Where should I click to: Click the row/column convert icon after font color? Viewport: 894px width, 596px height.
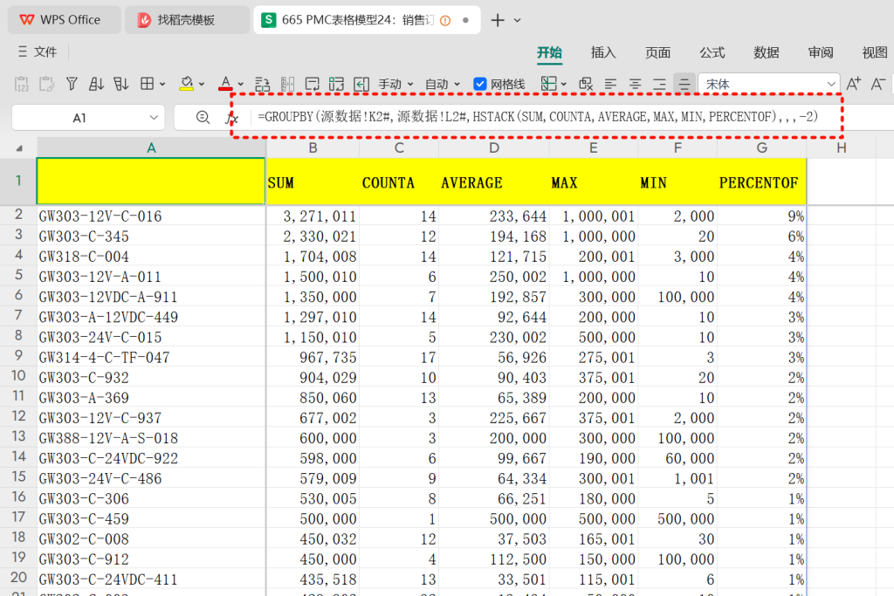[x=262, y=85]
